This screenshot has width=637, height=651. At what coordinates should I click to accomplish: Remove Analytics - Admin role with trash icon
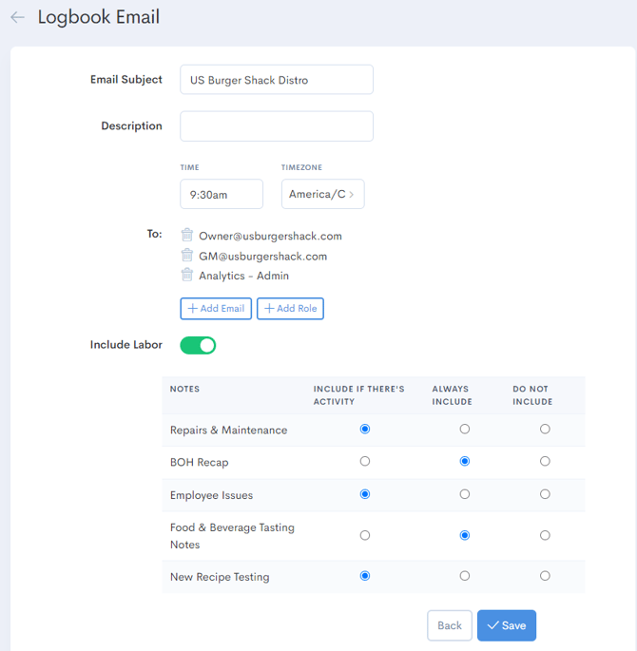[x=187, y=276]
